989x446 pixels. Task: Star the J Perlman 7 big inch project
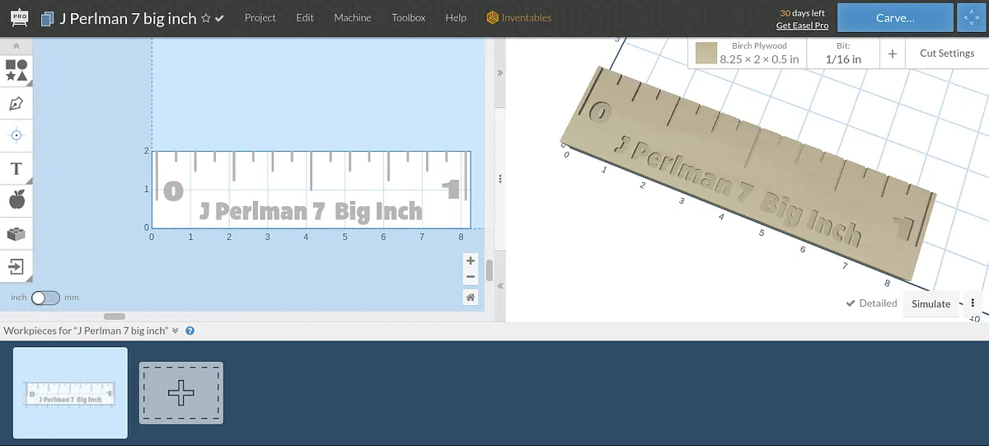(x=206, y=18)
